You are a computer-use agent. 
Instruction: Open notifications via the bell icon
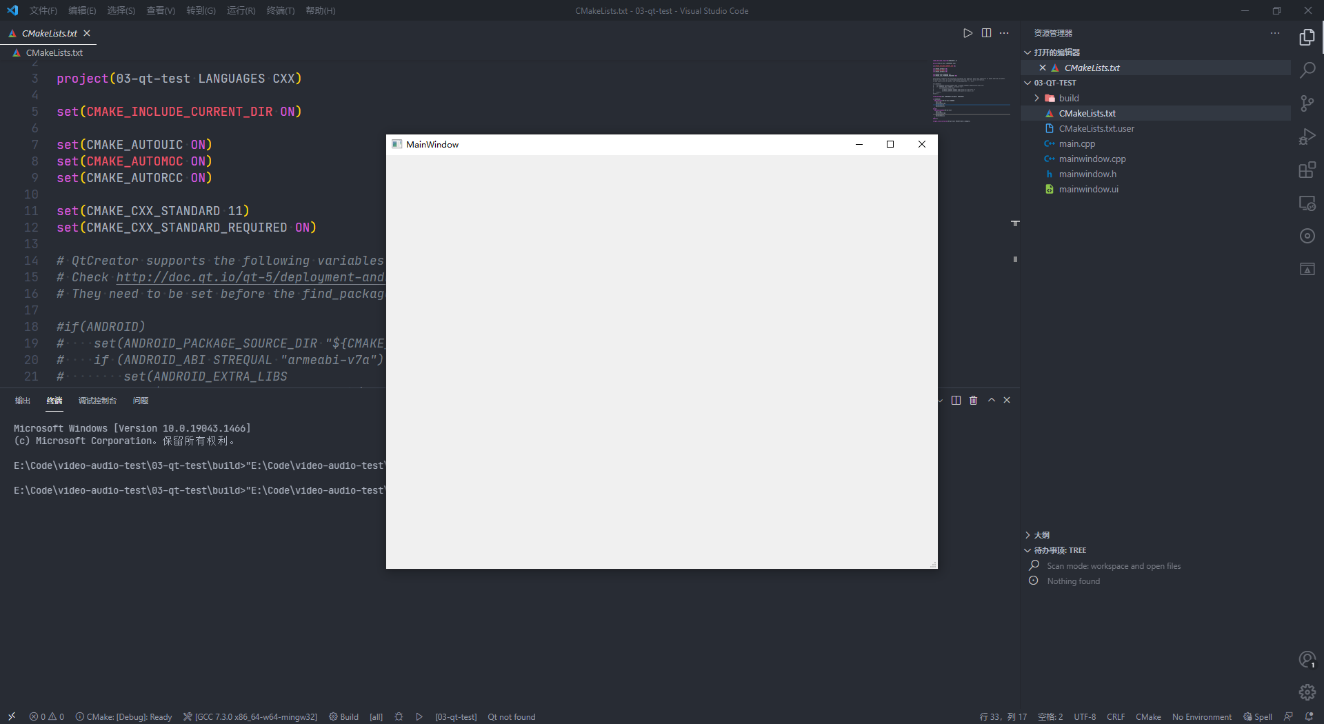[1309, 716]
